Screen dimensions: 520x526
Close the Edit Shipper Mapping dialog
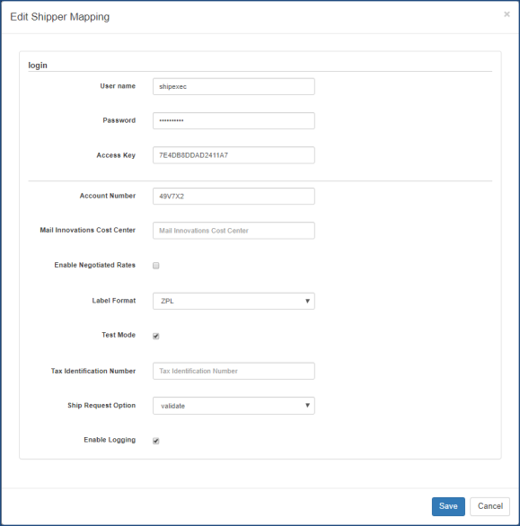[507, 14]
